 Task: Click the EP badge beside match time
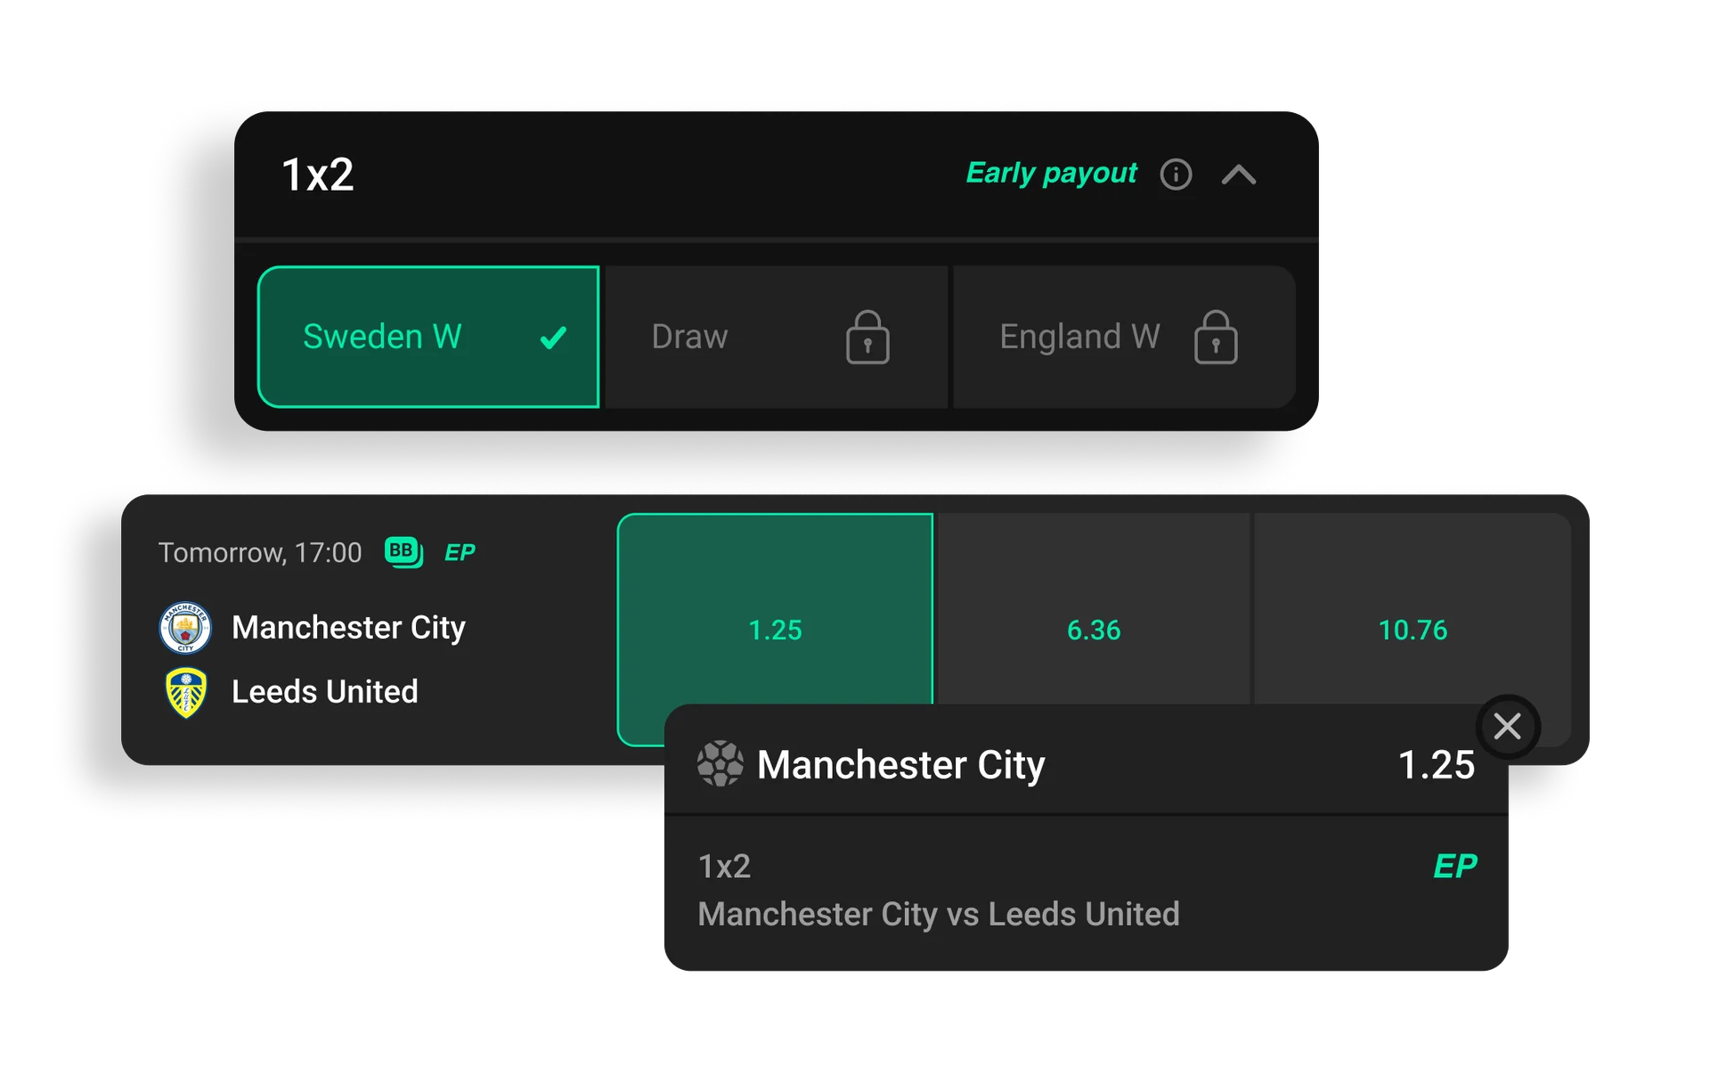(x=460, y=553)
